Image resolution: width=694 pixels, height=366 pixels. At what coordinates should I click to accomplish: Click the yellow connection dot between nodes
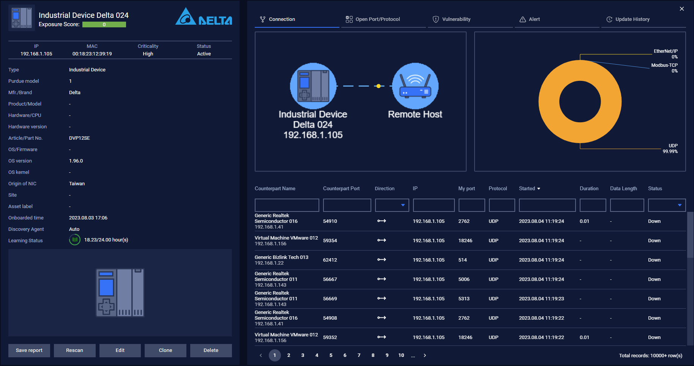point(379,86)
